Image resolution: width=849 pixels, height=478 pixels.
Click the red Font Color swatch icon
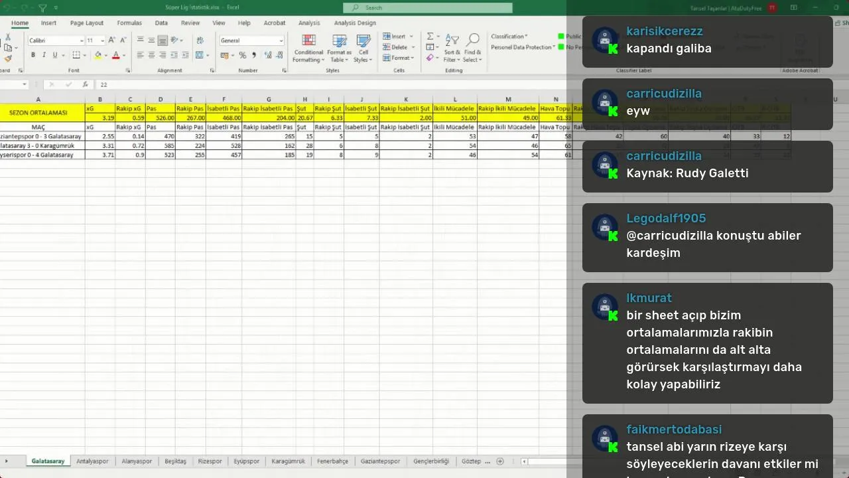115,55
